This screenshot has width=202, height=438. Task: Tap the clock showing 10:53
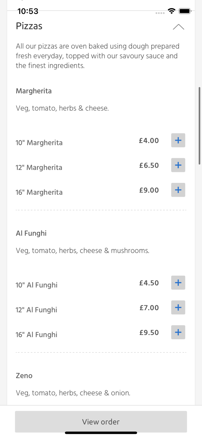tap(28, 11)
